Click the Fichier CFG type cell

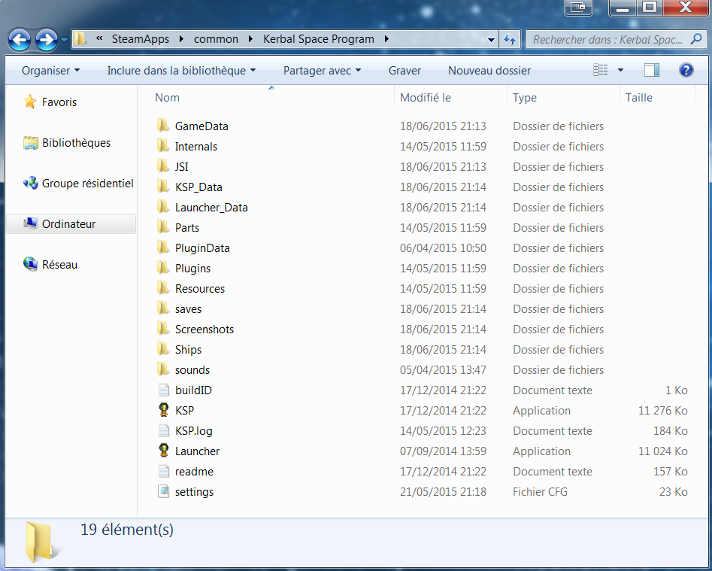click(540, 492)
